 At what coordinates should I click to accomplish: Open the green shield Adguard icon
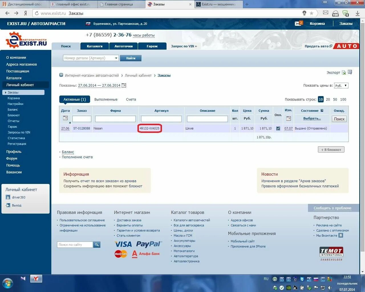pyautogui.click(x=346, y=13)
